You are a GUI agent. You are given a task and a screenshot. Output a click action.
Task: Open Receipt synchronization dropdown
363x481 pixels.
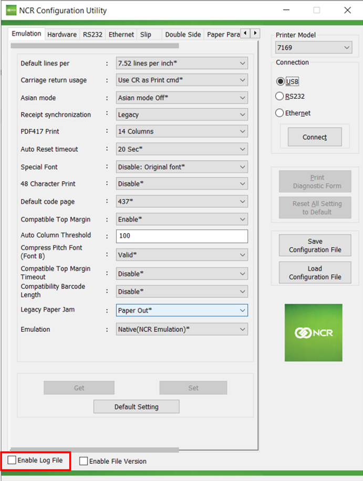[182, 114]
